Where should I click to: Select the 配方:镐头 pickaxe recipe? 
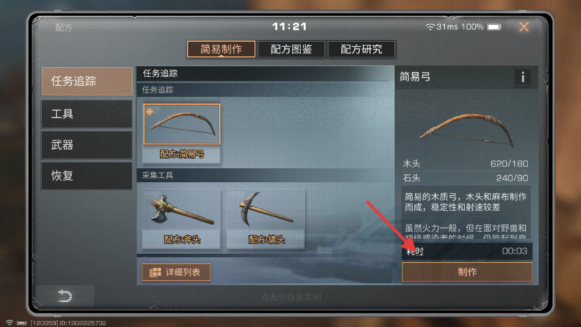[266, 218]
